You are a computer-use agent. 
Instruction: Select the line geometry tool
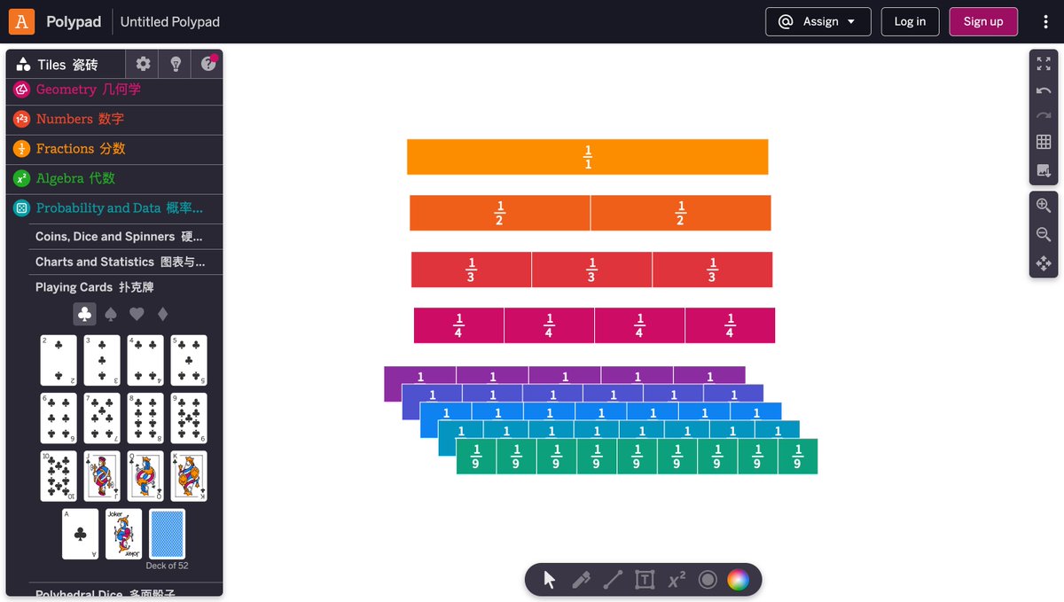(613, 580)
